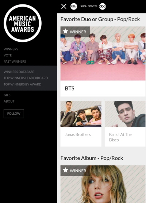The image size is (146, 203).
Task: Click the American Music Awards circle logo
Action: tap(23, 23)
